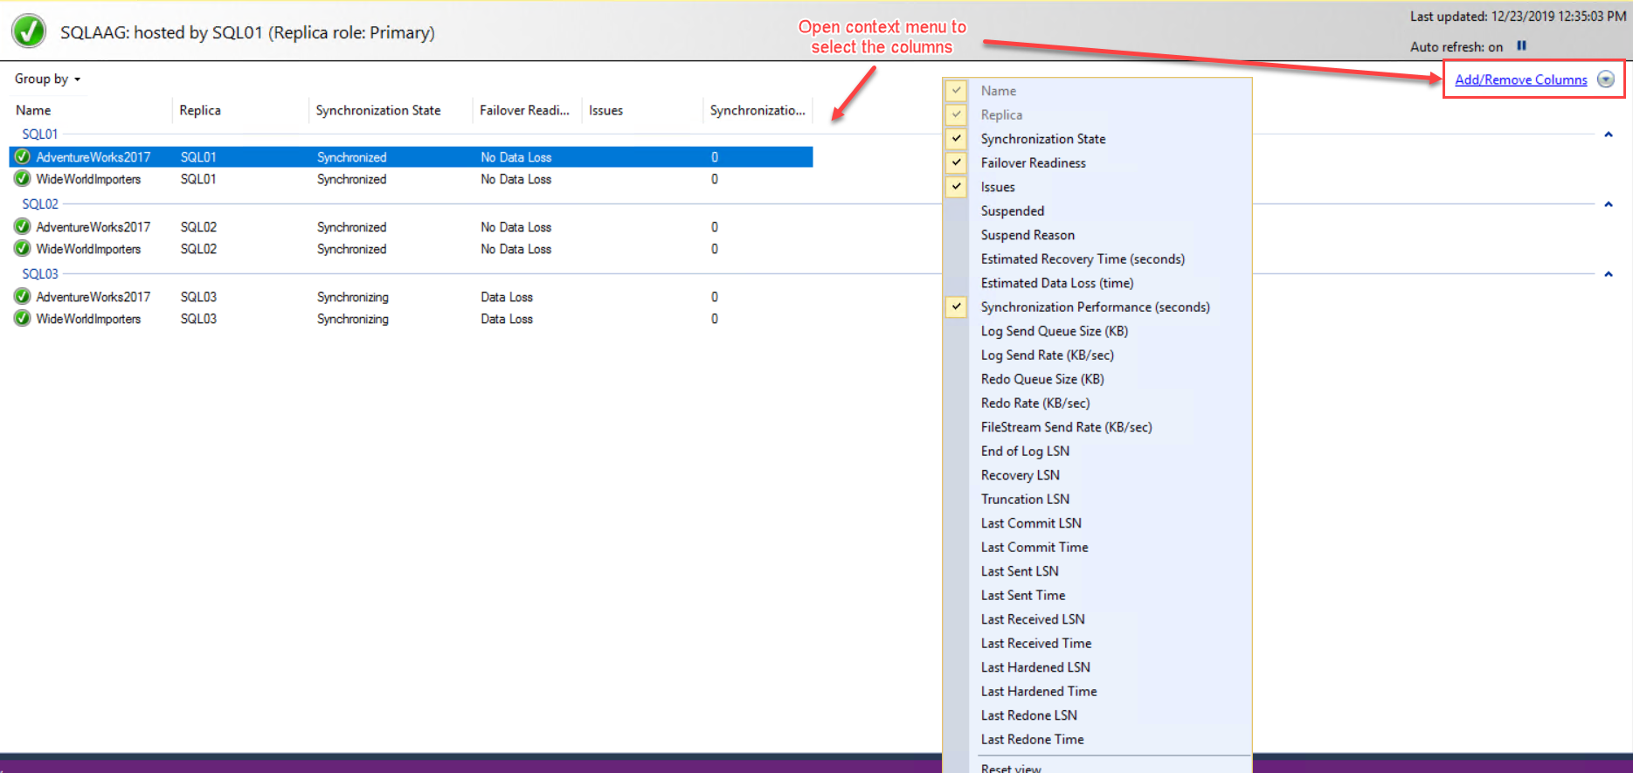
Task: Click status icon of WideWorldImporters on SQL02
Action: 23,249
